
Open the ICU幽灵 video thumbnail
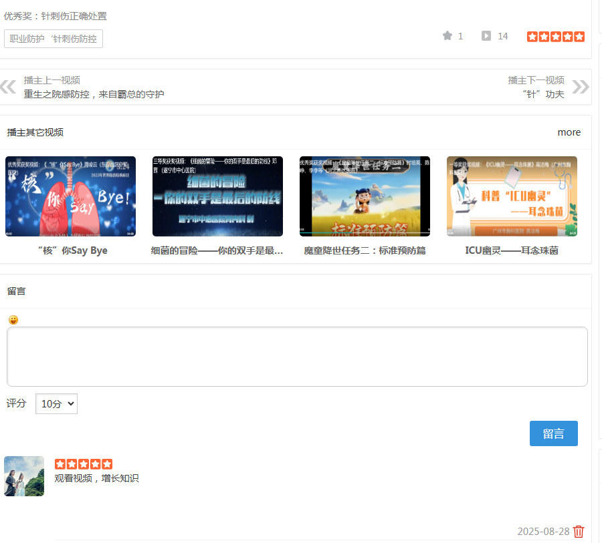point(512,196)
